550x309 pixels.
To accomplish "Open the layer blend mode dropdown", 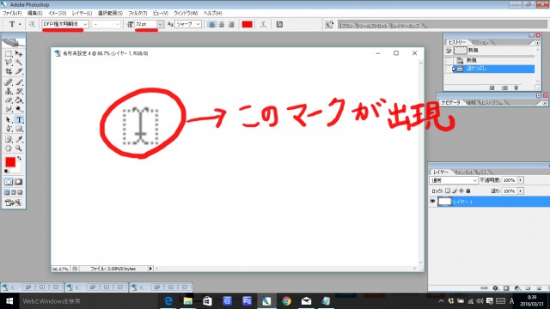I will point(454,180).
